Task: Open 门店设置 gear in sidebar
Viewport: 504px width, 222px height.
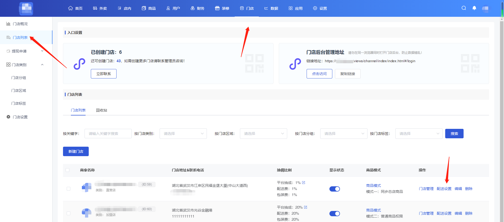Action: point(8,117)
